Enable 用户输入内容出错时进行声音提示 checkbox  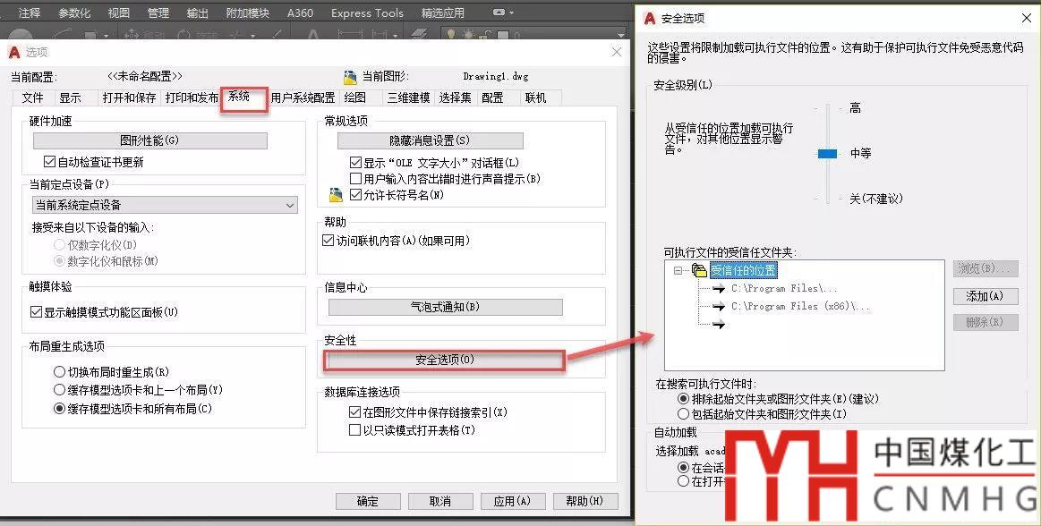[355, 178]
